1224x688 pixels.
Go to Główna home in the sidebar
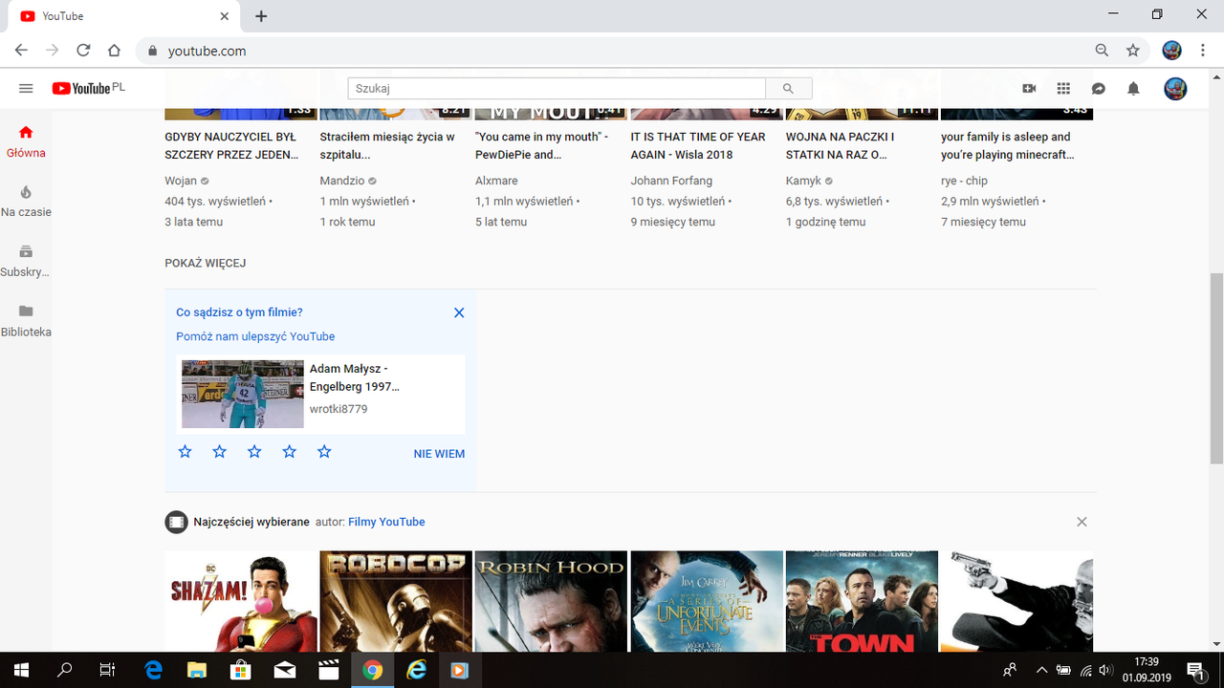click(26, 141)
